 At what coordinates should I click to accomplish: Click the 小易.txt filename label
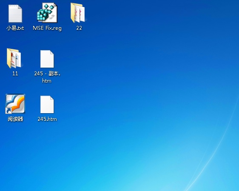[x=15, y=28]
